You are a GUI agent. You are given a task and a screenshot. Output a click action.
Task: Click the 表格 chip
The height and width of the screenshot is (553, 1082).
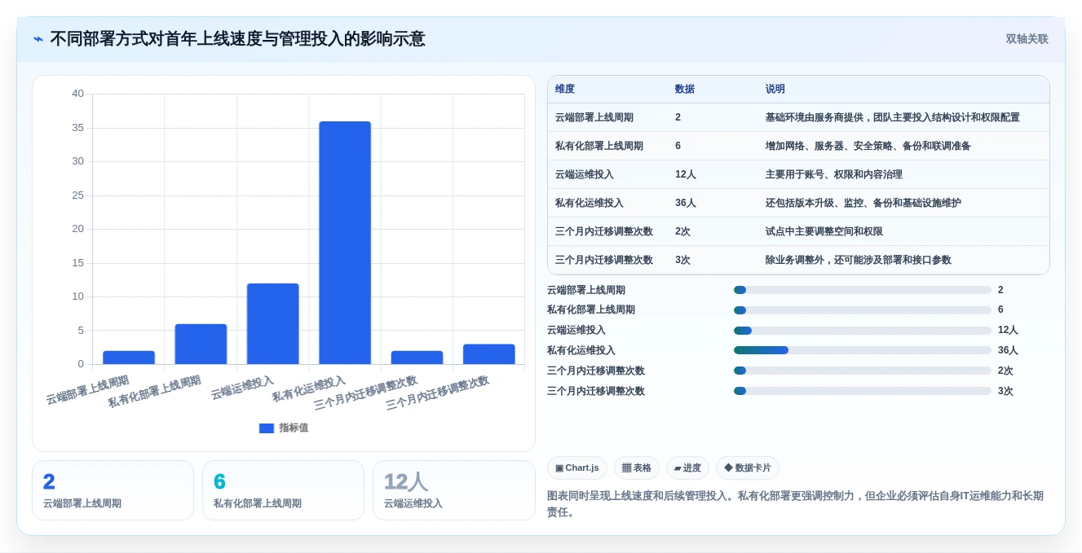637,468
